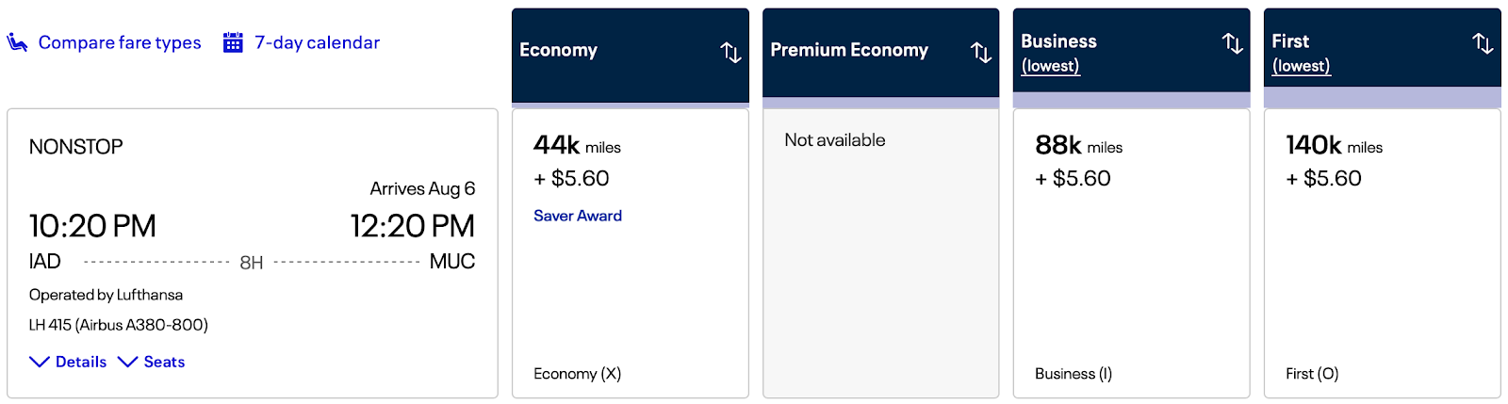
Task: Click the Saver Award link
Action: pyautogui.click(x=578, y=216)
